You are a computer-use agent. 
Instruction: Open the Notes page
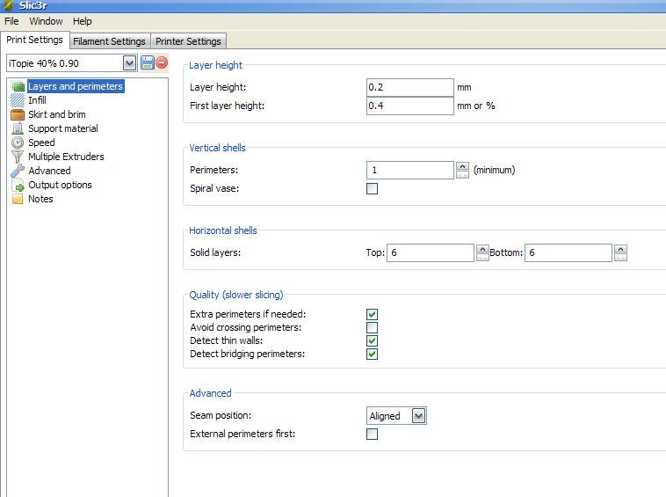point(40,199)
